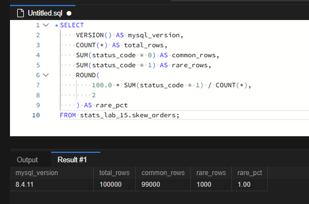Click the rare_rows alias on line 5

click(x=190, y=65)
